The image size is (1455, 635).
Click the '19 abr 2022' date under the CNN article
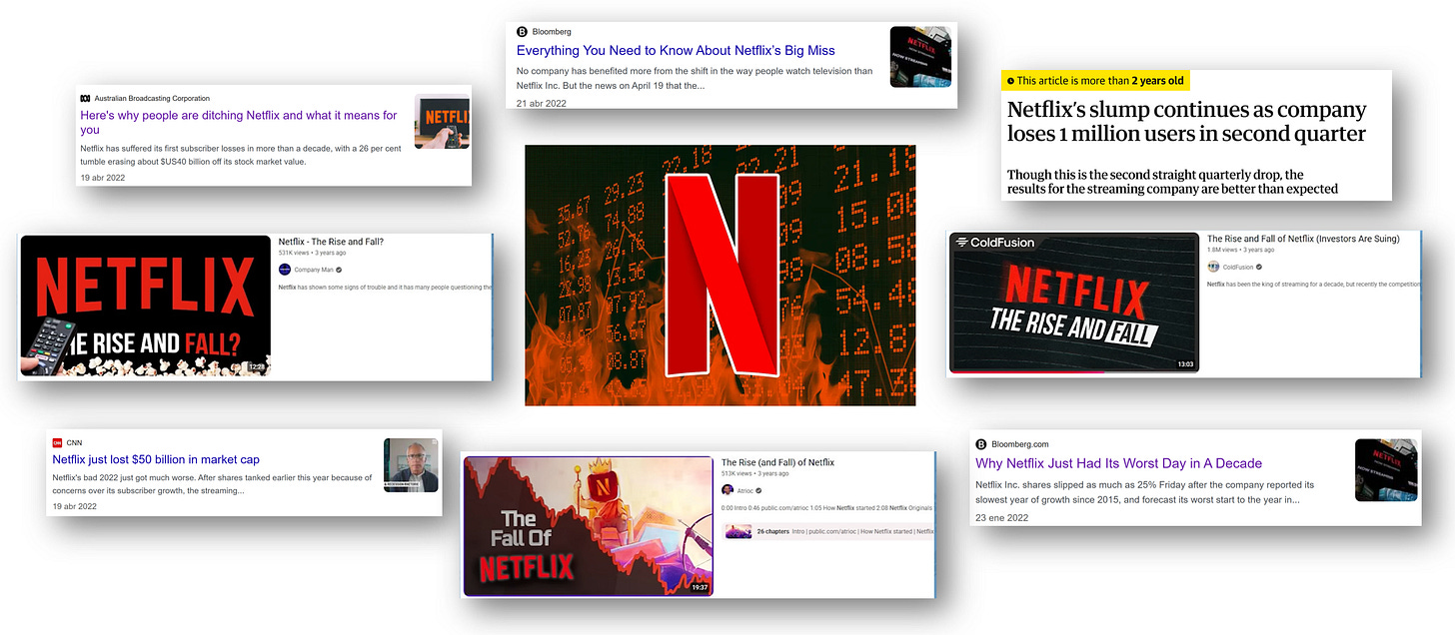[75, 506]
